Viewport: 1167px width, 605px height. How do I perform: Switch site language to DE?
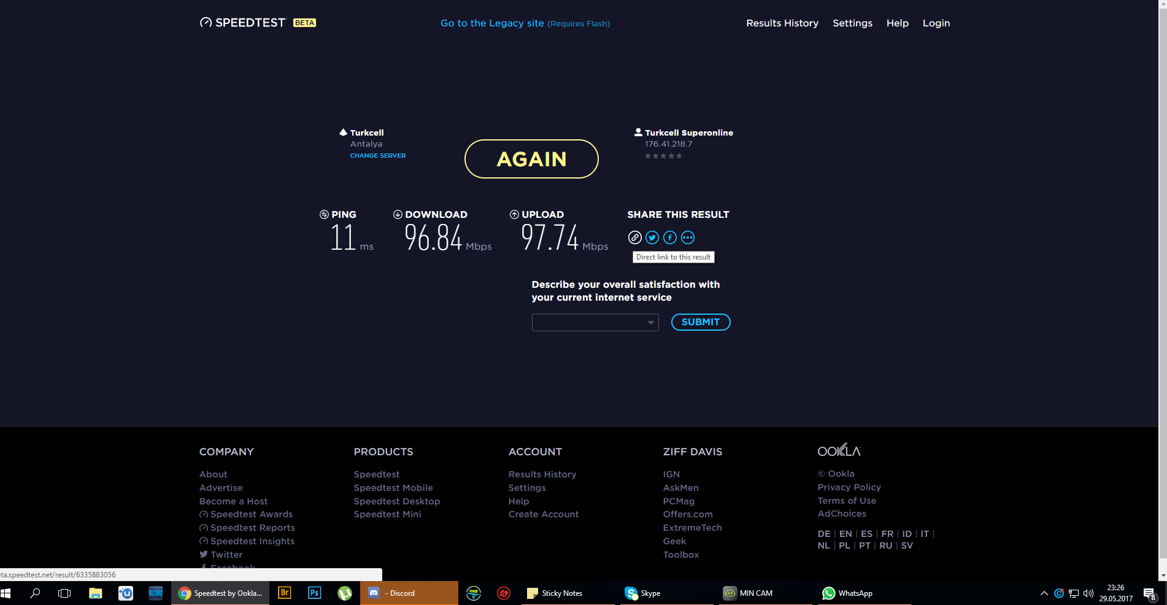[x=824, y=534]
